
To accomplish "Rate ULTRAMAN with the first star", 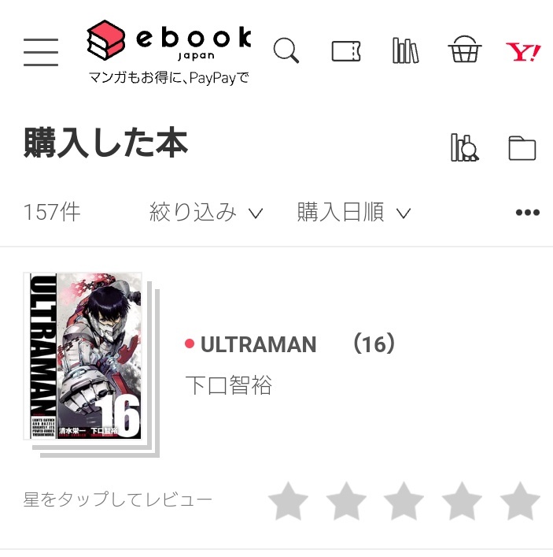I will click(x=288, y=501).
